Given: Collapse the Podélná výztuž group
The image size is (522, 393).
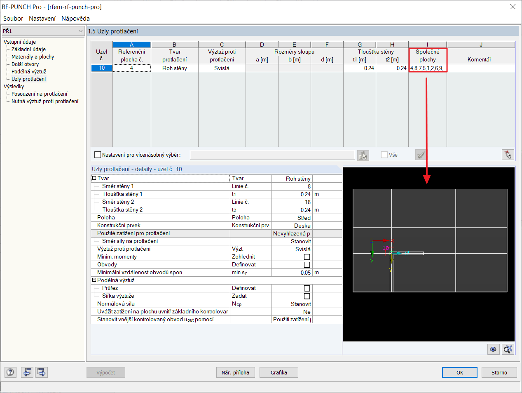Looking at the screenshot, I should coord(94,280).
